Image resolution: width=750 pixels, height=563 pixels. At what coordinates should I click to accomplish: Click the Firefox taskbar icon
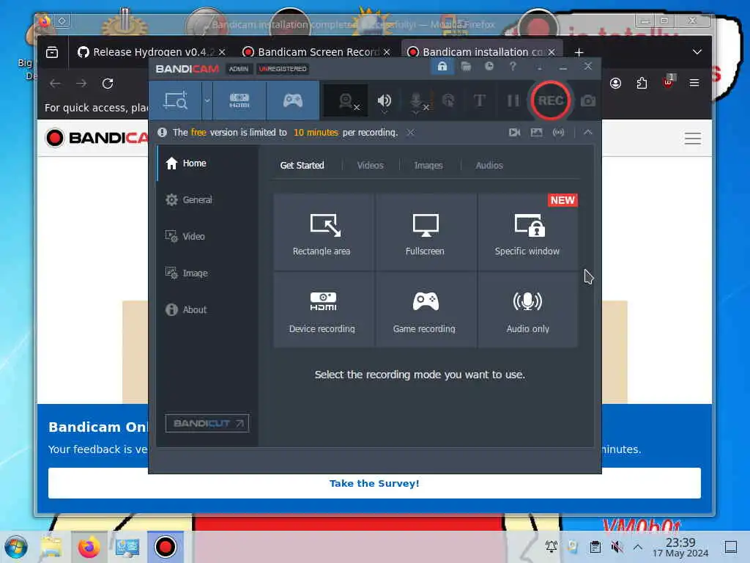(89, 547)
